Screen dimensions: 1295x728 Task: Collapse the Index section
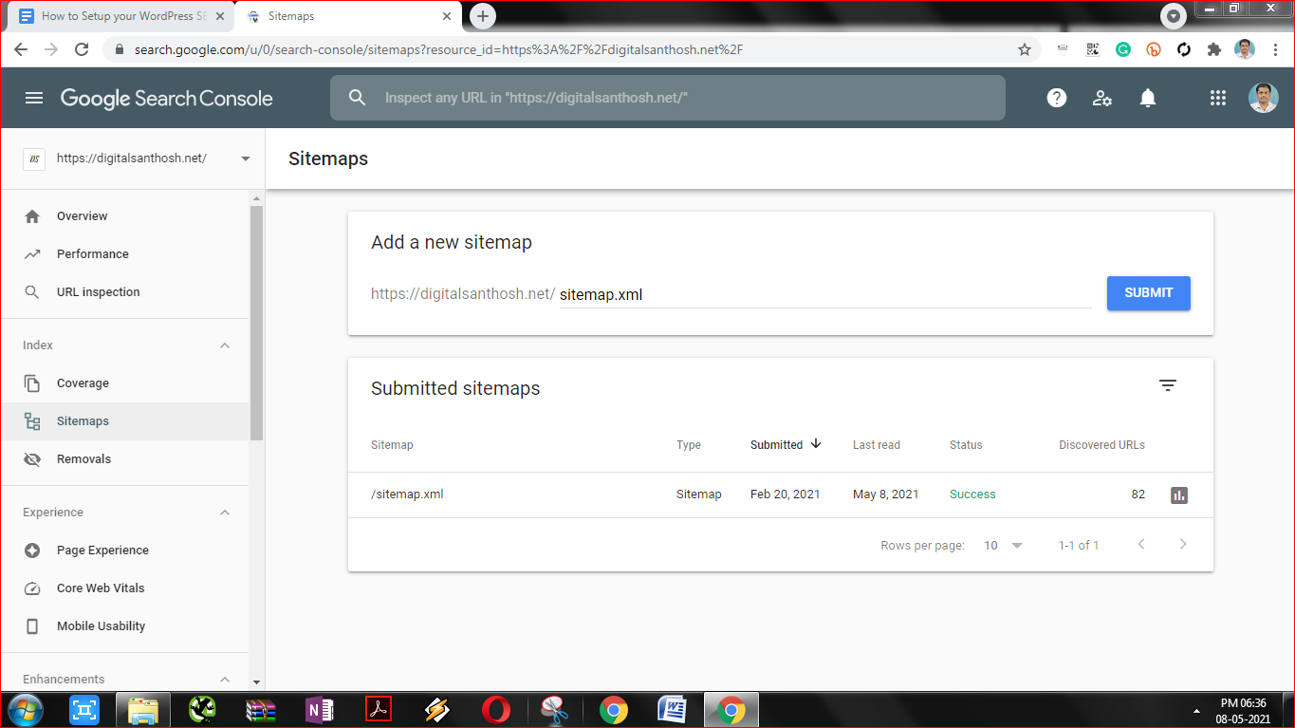(x=225, y=345)
